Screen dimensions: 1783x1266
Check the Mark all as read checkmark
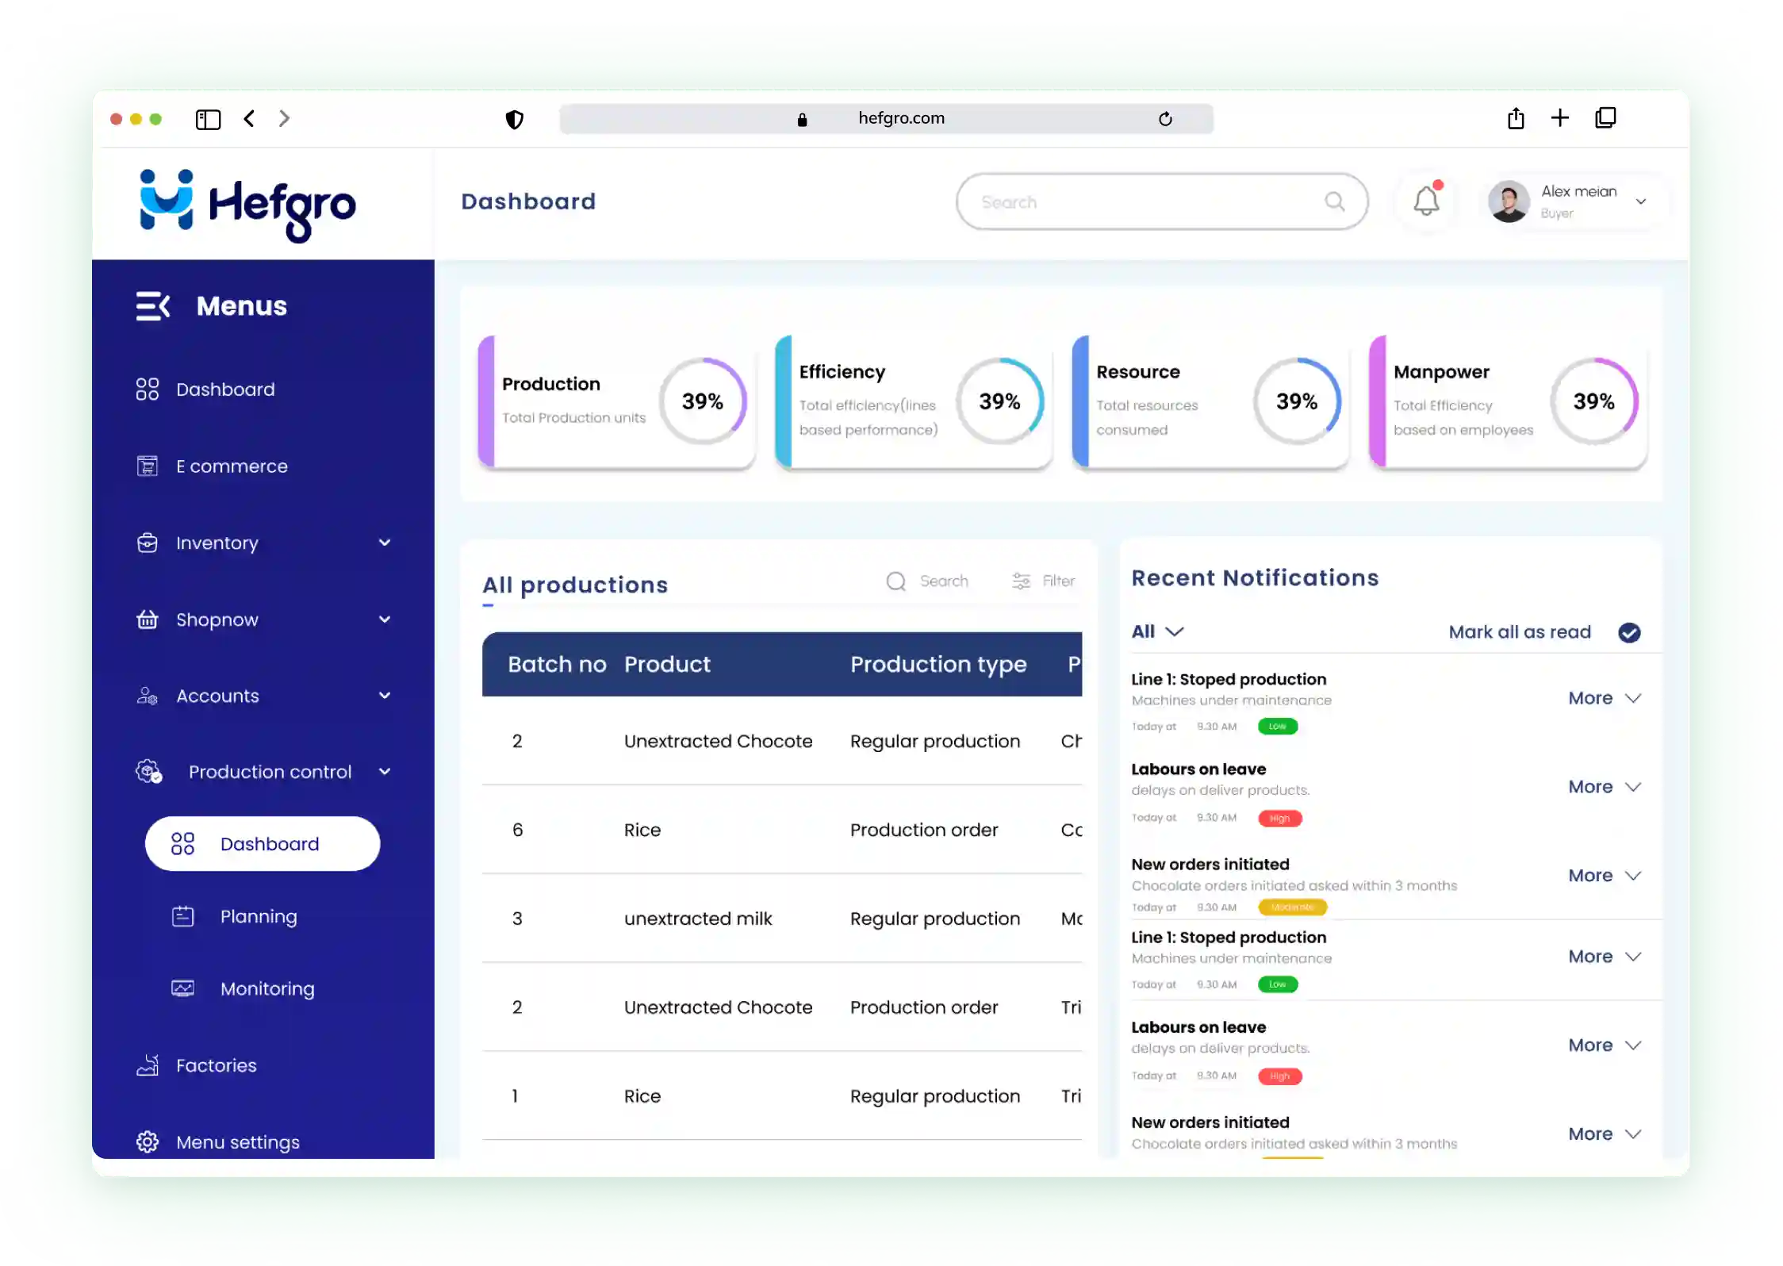tap(1629, 632)
